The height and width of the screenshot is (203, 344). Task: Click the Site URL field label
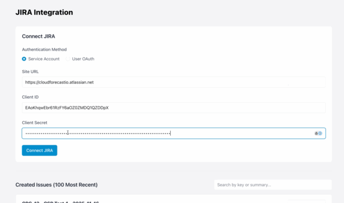pyautogui.click(x=30, y=72)
